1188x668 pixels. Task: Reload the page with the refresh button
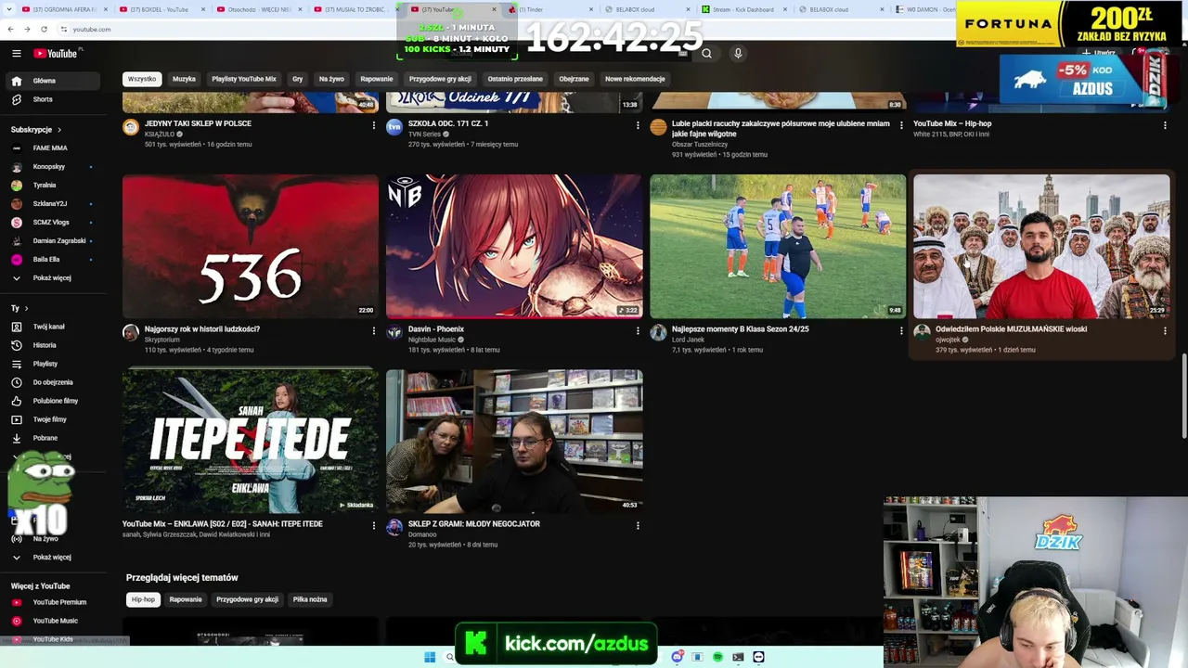pos(44,29)
